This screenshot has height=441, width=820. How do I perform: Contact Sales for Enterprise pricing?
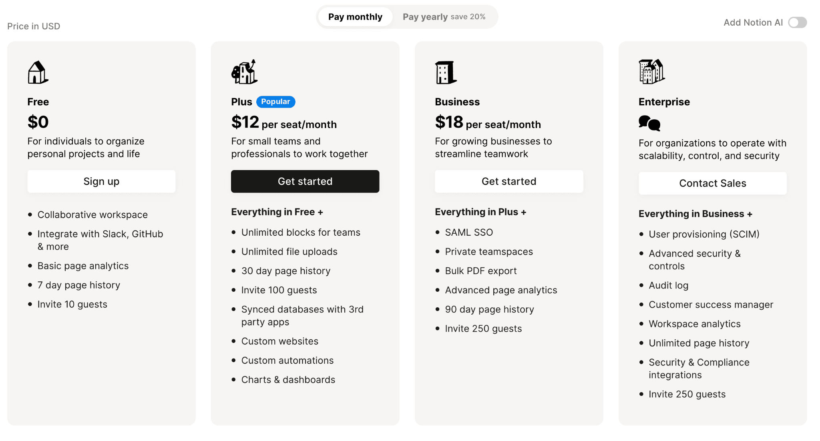(x=712, y=183)
